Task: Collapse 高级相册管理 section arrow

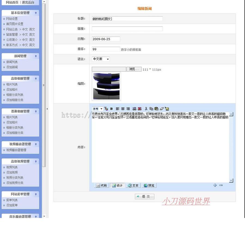Action: point(36,79)
